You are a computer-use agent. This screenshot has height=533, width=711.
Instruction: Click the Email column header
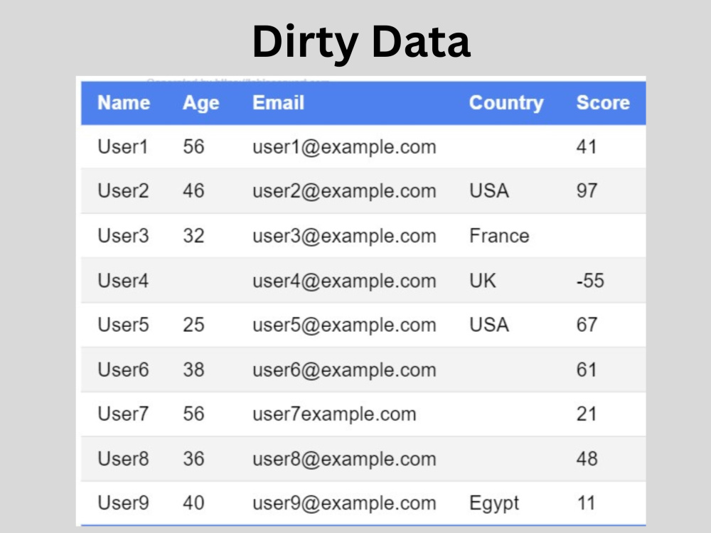(x=278, y=103)
